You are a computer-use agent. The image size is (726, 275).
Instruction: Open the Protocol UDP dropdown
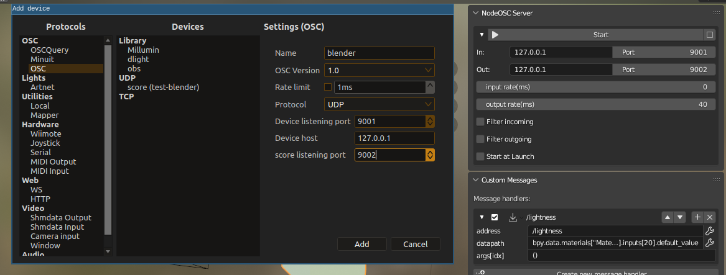[x=379, y=104]
